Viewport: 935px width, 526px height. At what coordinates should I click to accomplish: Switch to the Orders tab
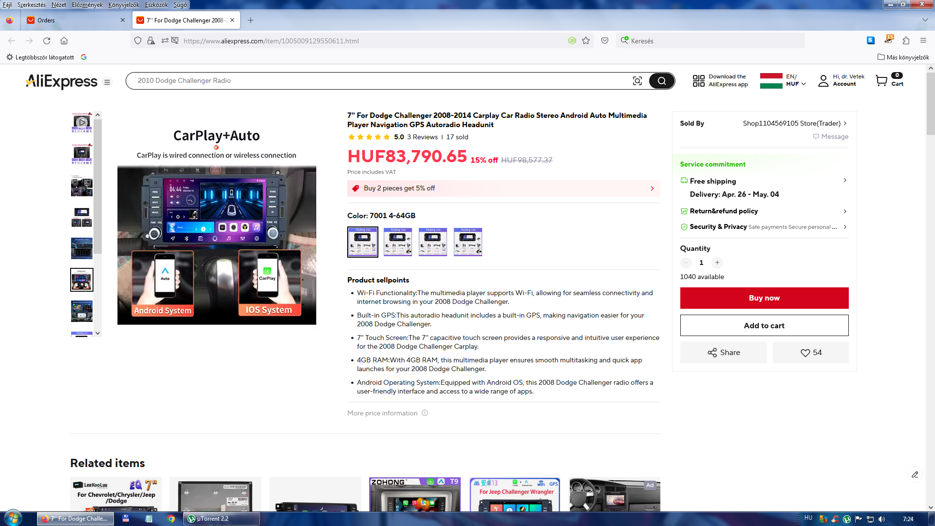click(76, 20)
